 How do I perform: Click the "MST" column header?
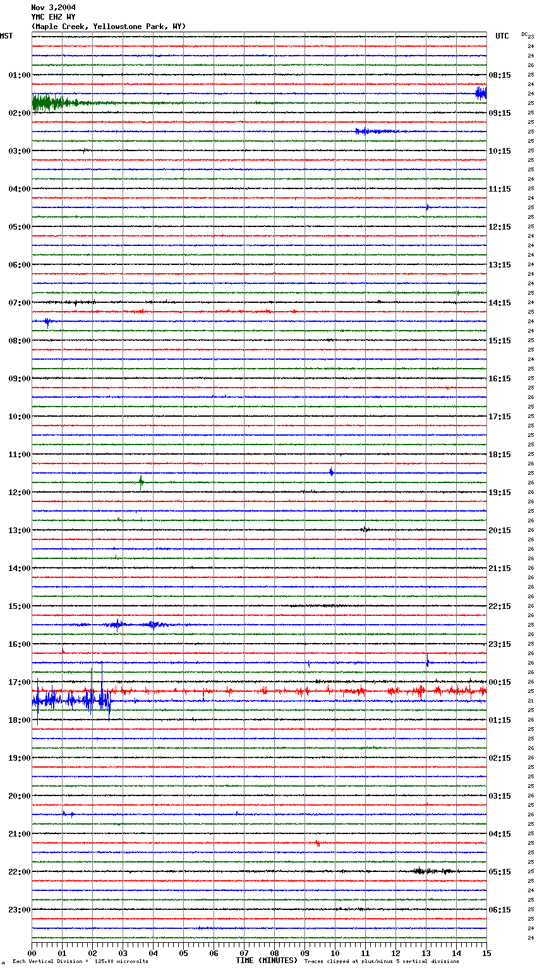coord(6,36)
